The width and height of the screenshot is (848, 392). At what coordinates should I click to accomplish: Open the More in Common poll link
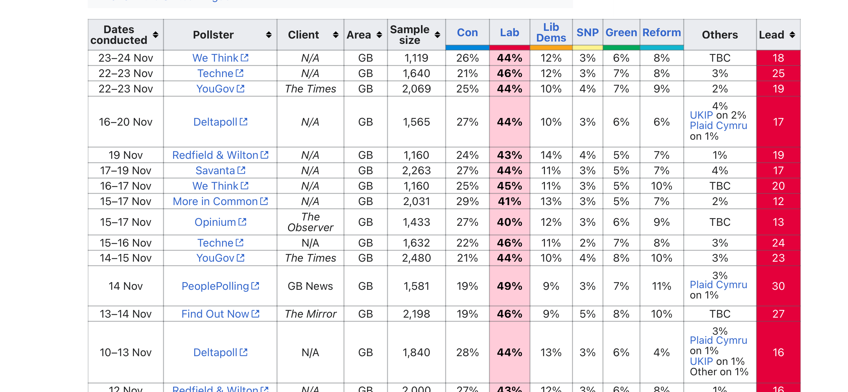pos(215,201)
